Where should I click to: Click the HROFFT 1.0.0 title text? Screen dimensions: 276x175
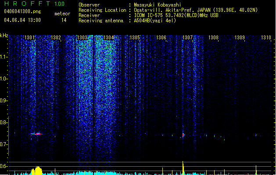point(34,3)
